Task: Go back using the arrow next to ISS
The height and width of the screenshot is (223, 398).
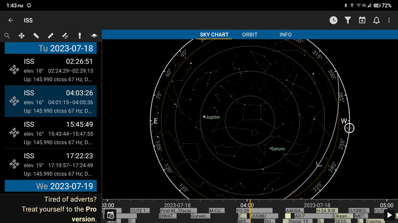Action: click(11, 20)
